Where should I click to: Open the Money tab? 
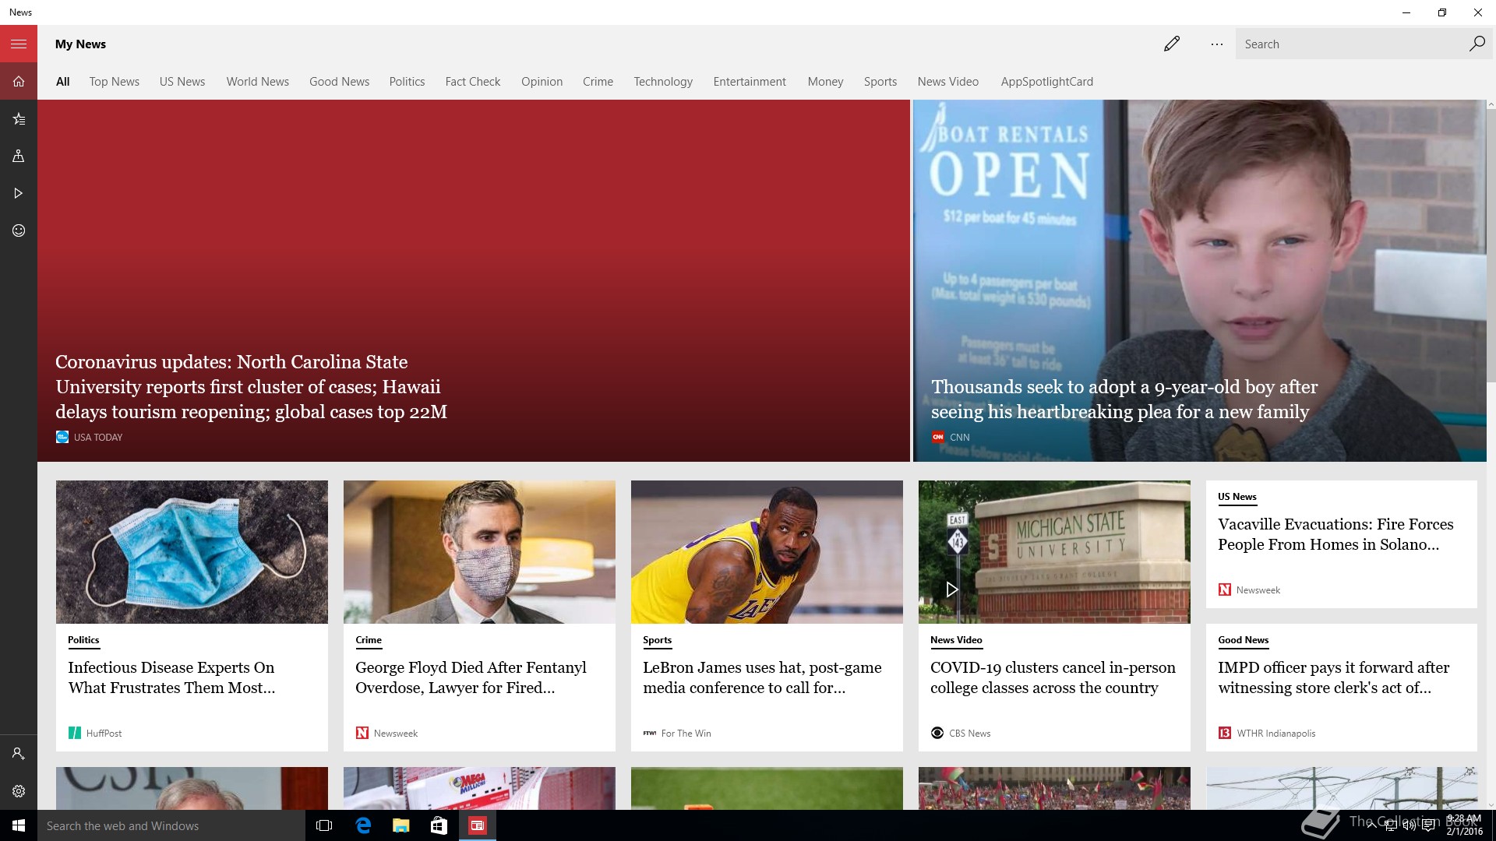826,82
